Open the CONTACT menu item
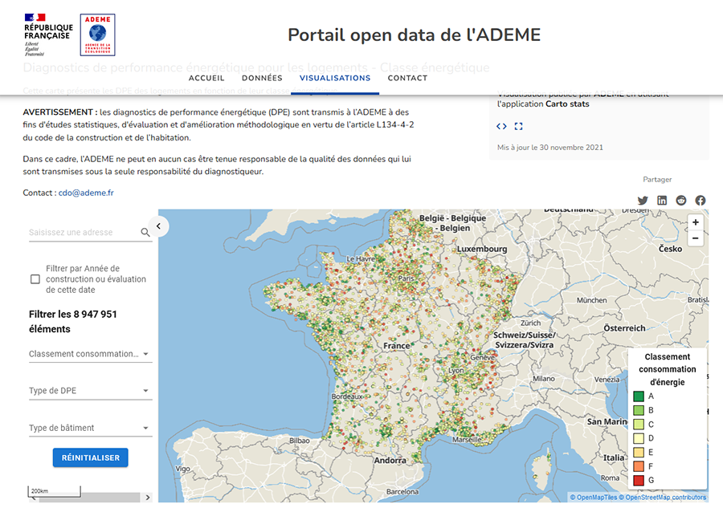 [407, 78]
